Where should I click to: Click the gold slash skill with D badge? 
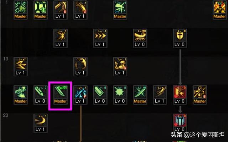click(x=60, y=10)
